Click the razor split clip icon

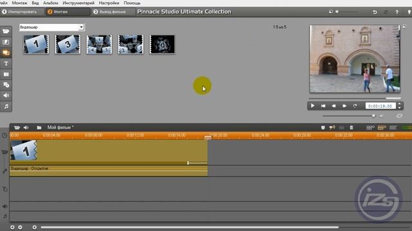point(342,128)
